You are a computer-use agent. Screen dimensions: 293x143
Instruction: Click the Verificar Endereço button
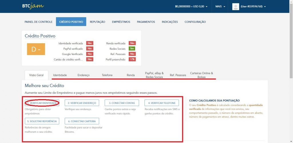point(82,103)
